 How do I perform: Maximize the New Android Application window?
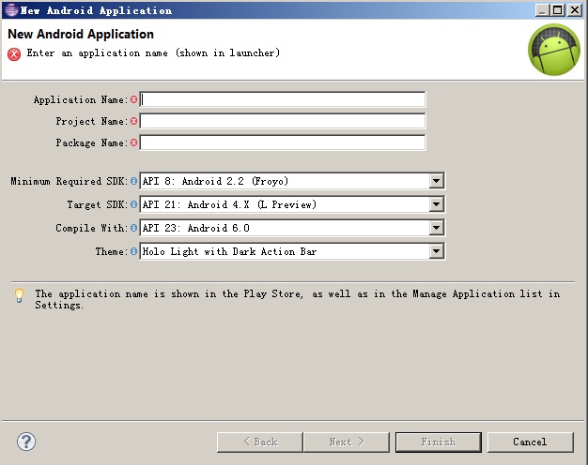point(558,10)
